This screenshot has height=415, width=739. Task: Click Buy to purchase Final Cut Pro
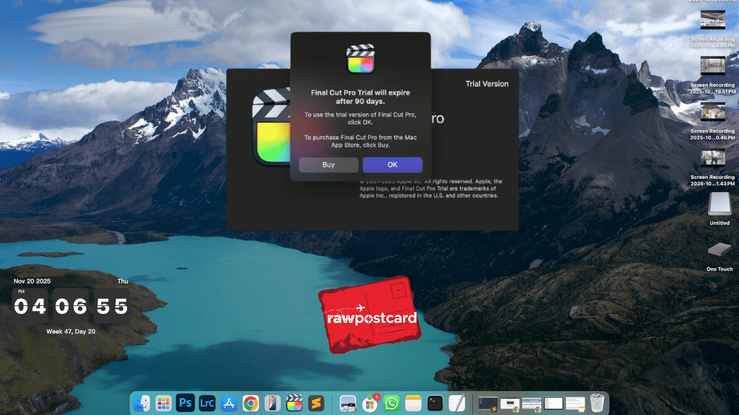(328, 165)
